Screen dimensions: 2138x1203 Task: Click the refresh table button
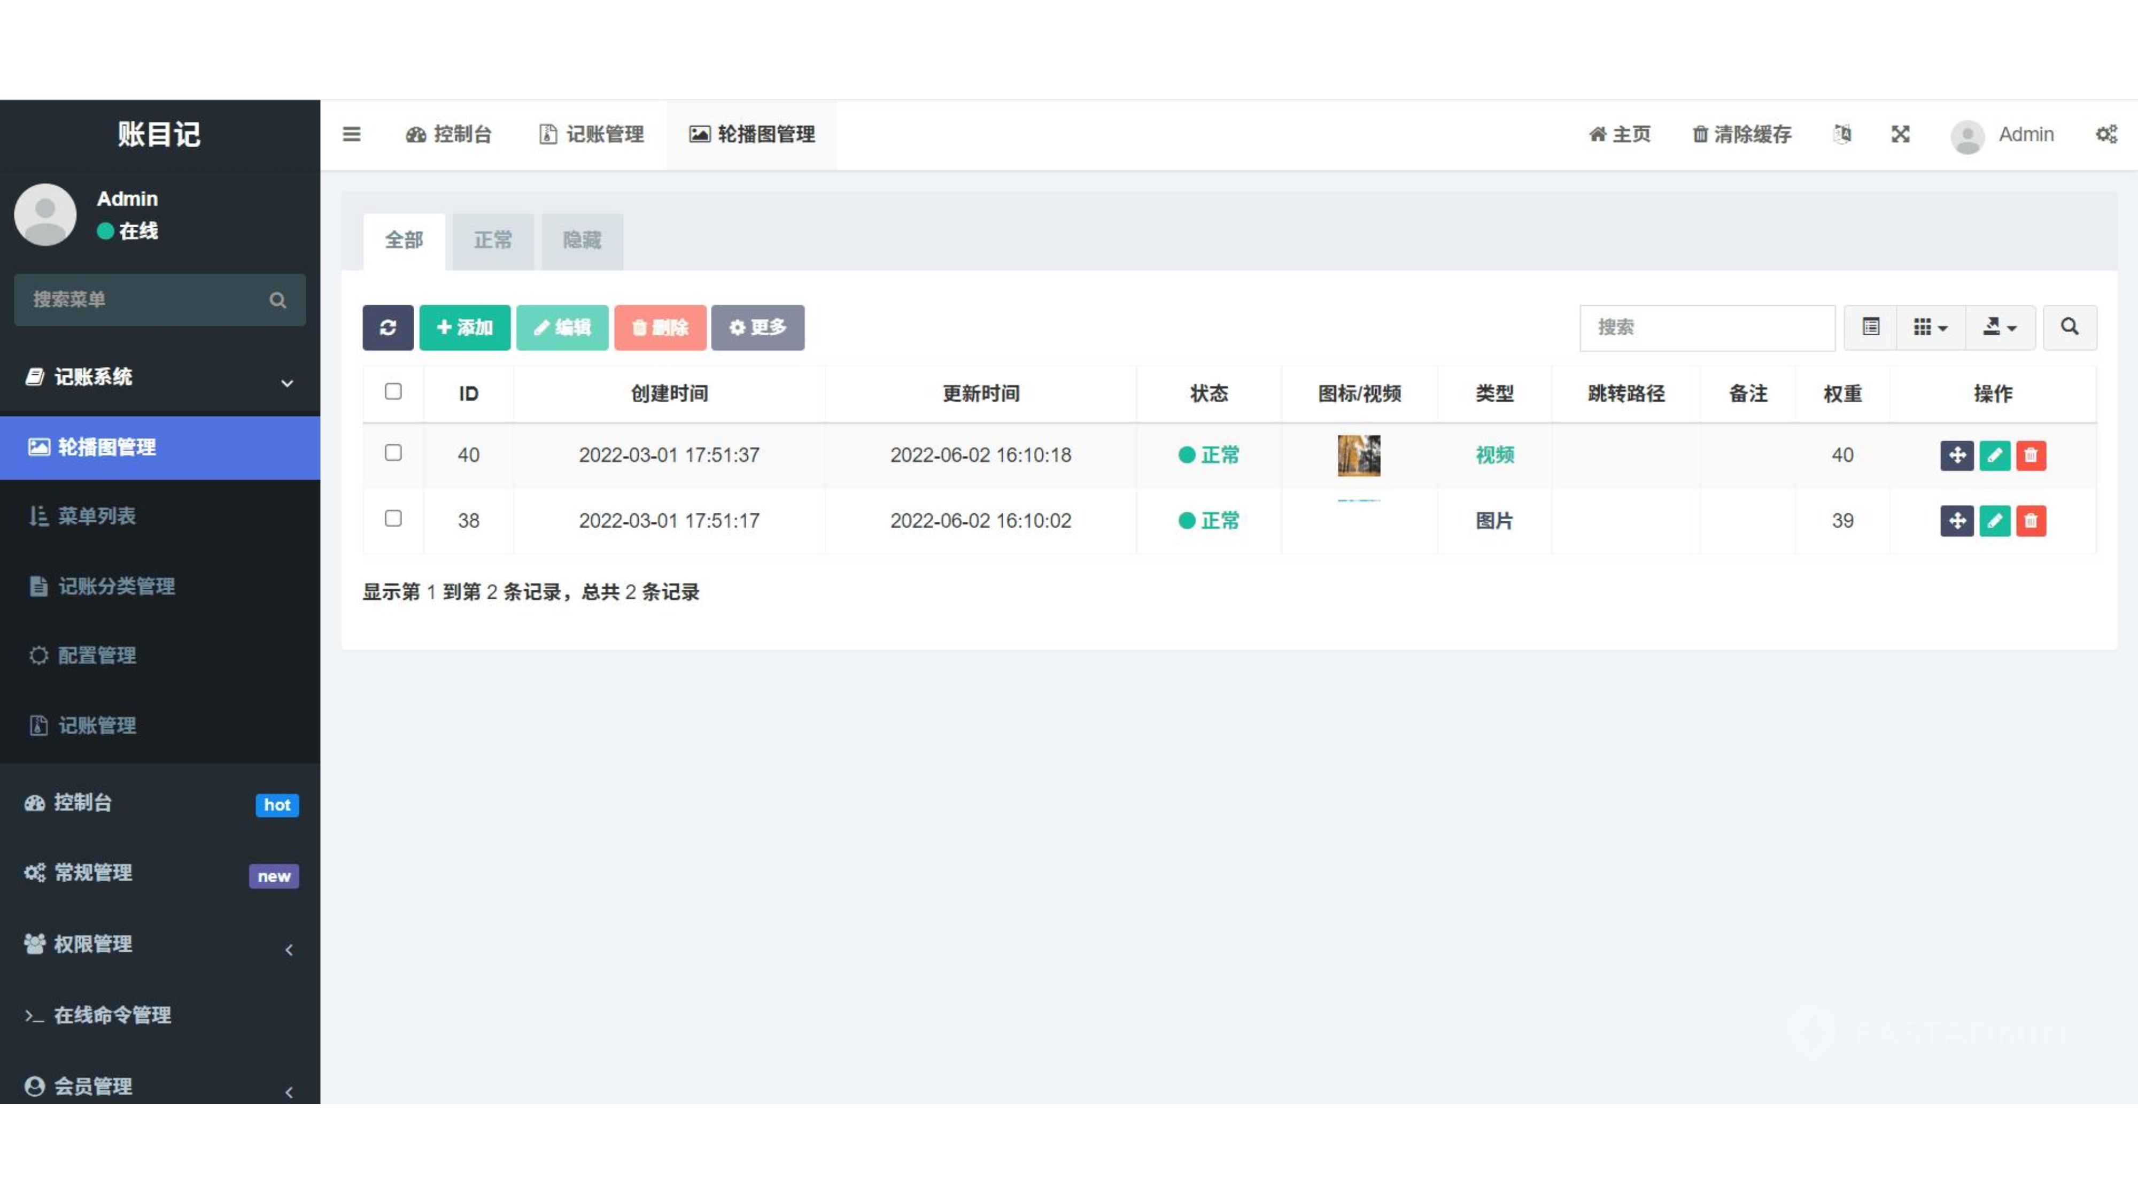388,327
